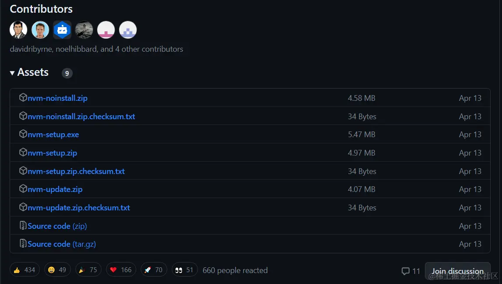
Task: Download nvm-setup.zip
Action: coord(52,153)
